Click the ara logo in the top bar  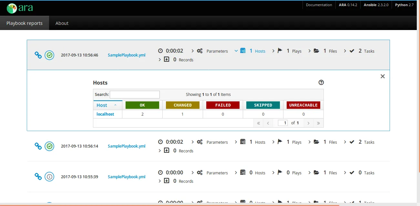pyautogui.click(x=19, y=8)
